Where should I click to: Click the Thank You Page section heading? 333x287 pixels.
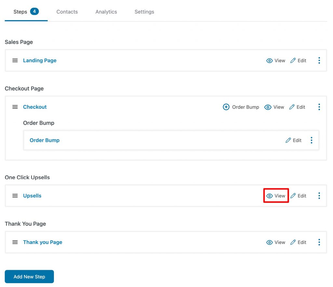(25, 224)
